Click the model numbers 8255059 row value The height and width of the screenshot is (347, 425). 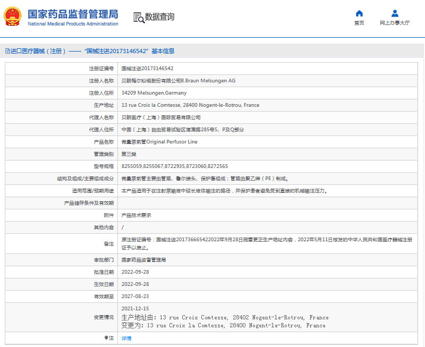click(x=174, y=166)
